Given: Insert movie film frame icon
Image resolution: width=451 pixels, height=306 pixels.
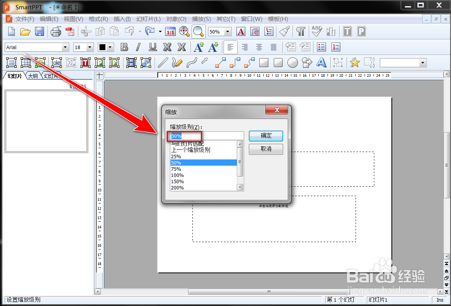Looking at the screenshot, I should tap(132, 62).
